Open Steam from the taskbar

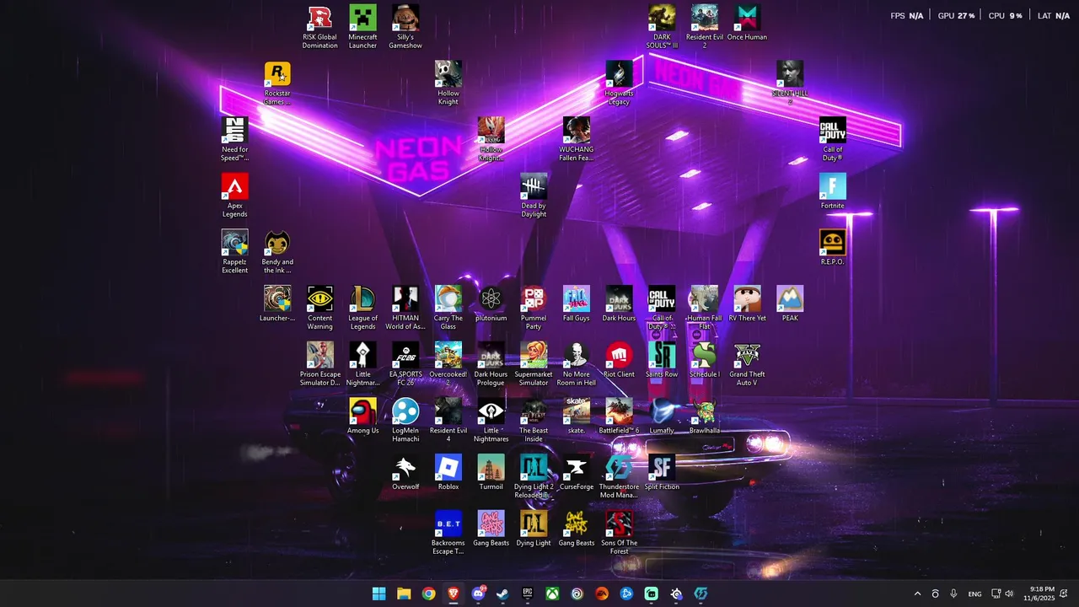502,594
